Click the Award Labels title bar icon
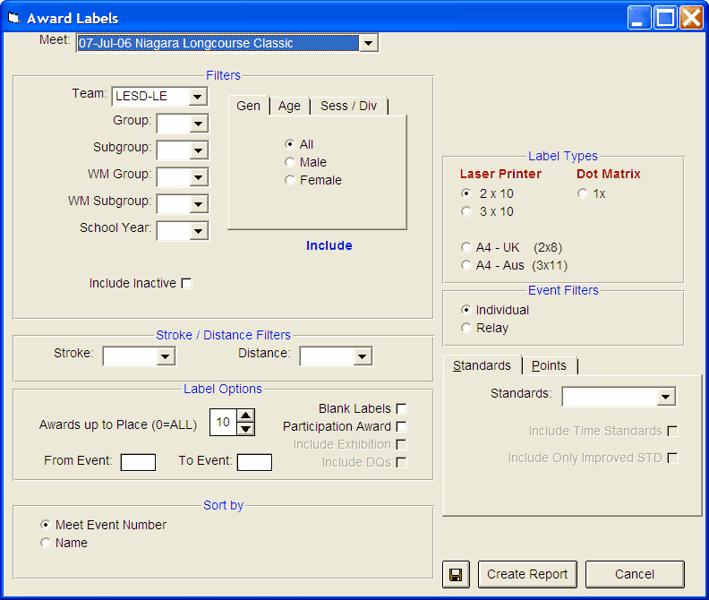 [x=13, y=18]
